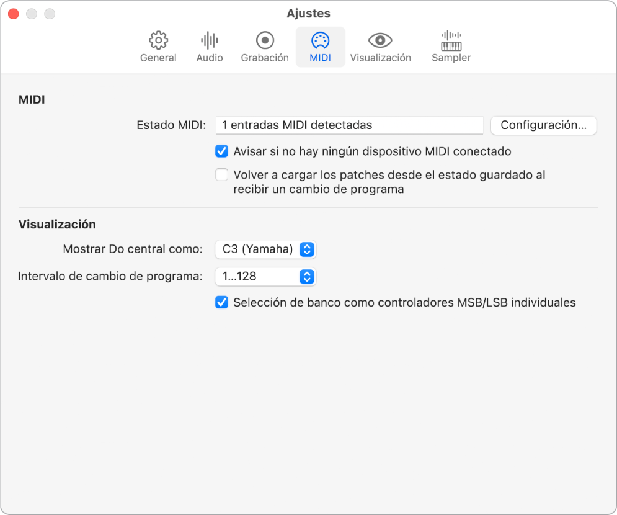Click the Estado MIDI status field
The height and width of the screenshot is (515, 617).
tap(349, 125)
